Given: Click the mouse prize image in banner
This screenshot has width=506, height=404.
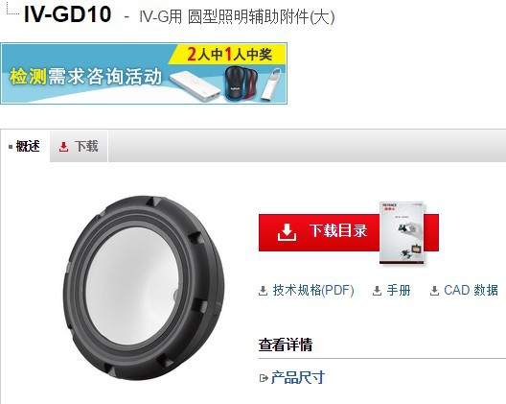Looking at the screenshot, I should coord(241,83).
